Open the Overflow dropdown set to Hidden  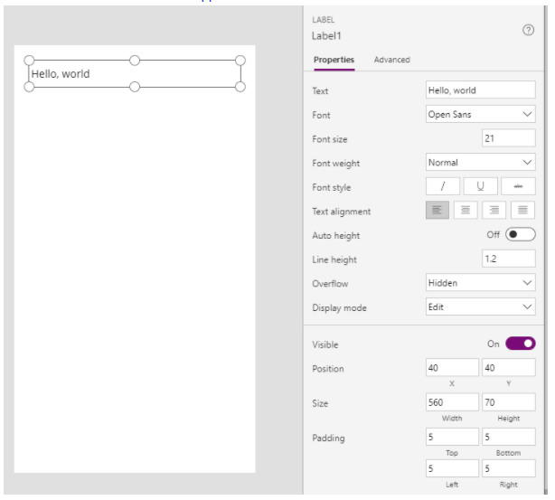pos(481,283)
